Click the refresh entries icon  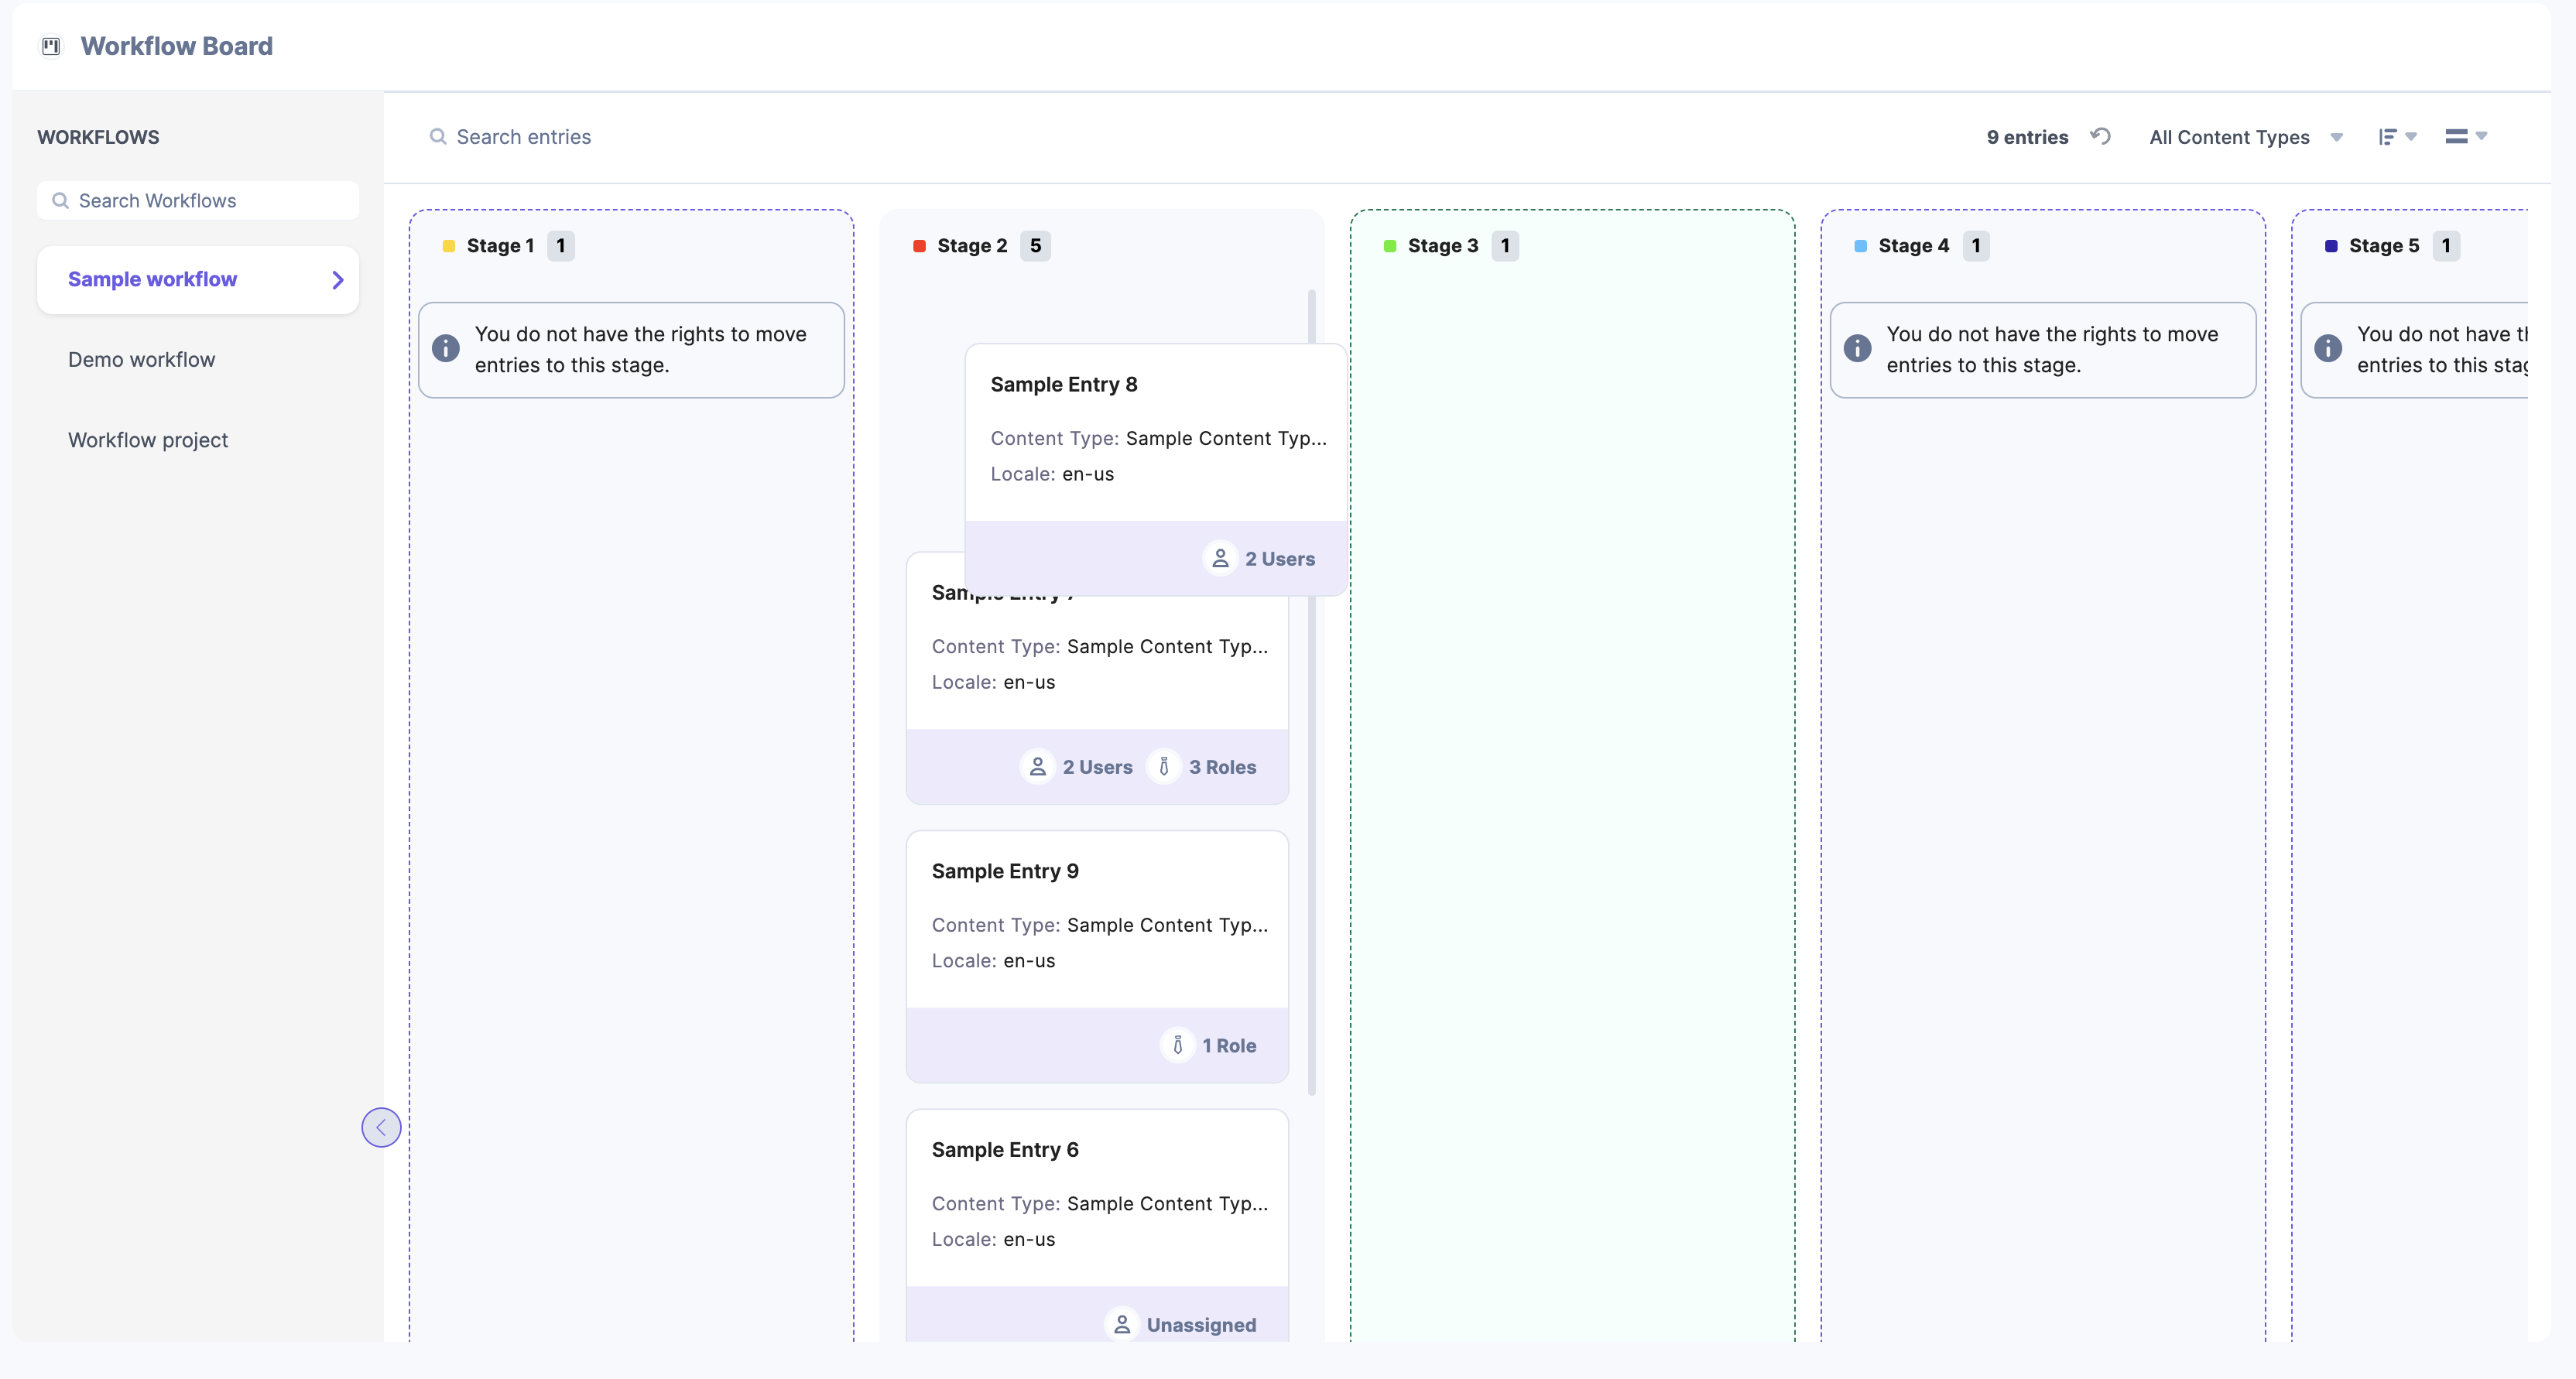(2100, 136)
